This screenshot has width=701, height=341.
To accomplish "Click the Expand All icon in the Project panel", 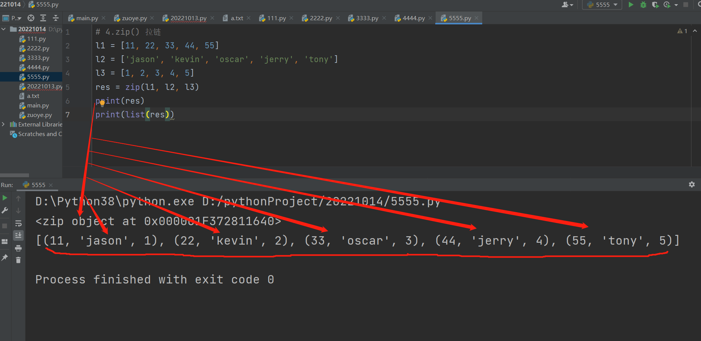I will tap(43, 18).
